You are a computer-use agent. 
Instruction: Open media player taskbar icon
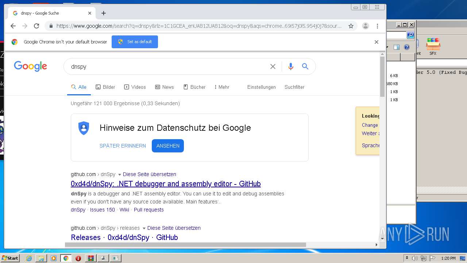point(54,258)
